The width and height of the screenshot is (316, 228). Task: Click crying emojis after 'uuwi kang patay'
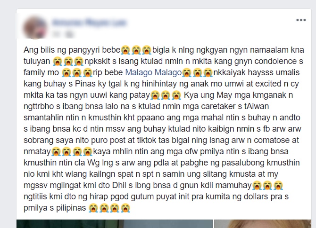pyautogui.click(x=166, y=95)
